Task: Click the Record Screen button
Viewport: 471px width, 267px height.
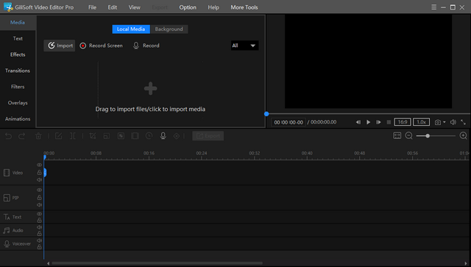Action: [101, 46]
